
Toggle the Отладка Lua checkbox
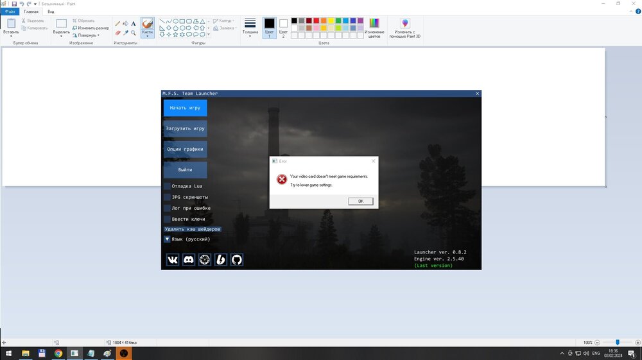[x=167, y=186]
